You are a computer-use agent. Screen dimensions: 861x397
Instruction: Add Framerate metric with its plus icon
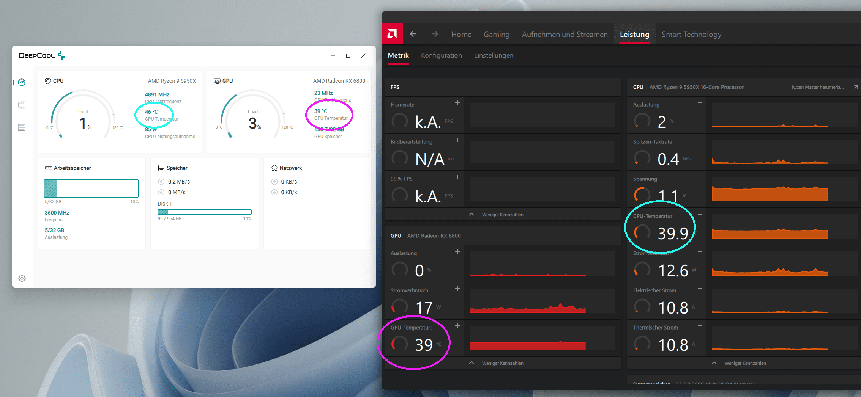point(457,103)
